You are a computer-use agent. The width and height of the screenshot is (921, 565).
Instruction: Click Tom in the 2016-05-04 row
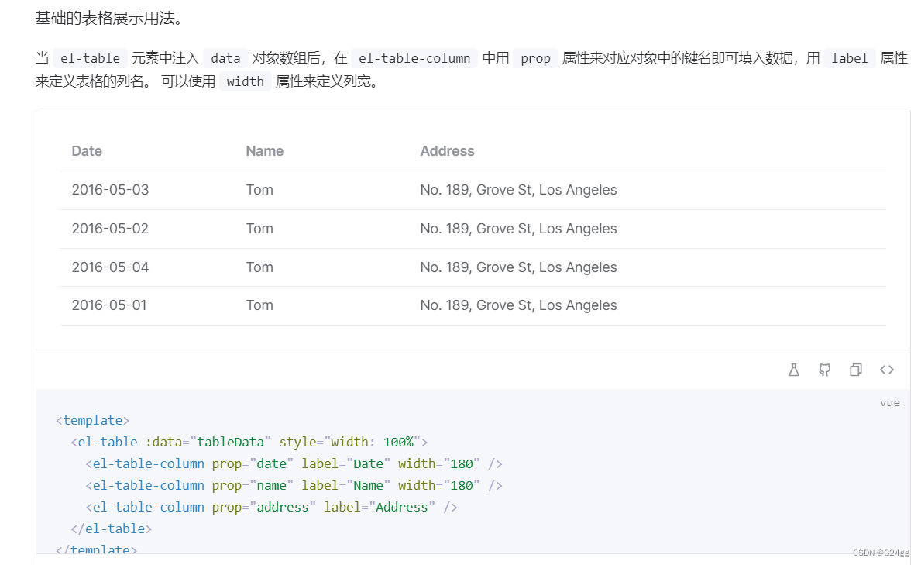tap(259, 267)
